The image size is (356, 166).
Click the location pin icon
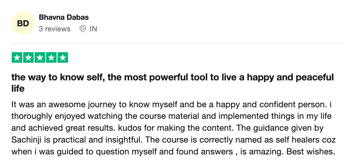coord(83,29)
